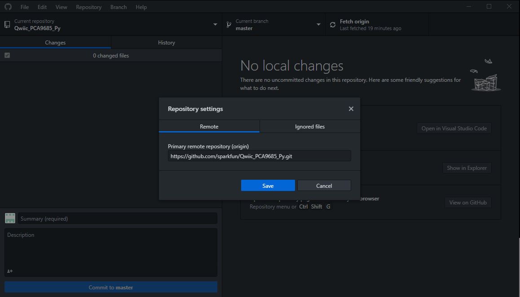
Task: Select the primary remote repository URL field
Action: (x=259, y=155)
